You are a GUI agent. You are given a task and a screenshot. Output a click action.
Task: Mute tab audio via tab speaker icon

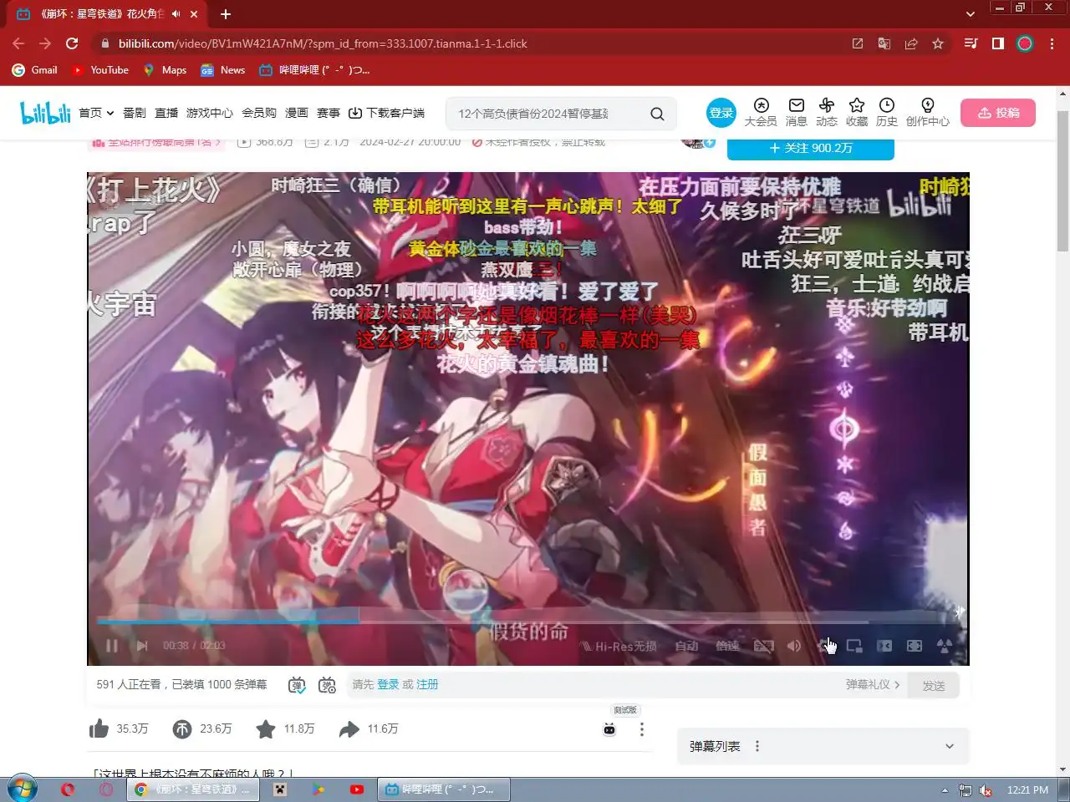coord(176,14)
